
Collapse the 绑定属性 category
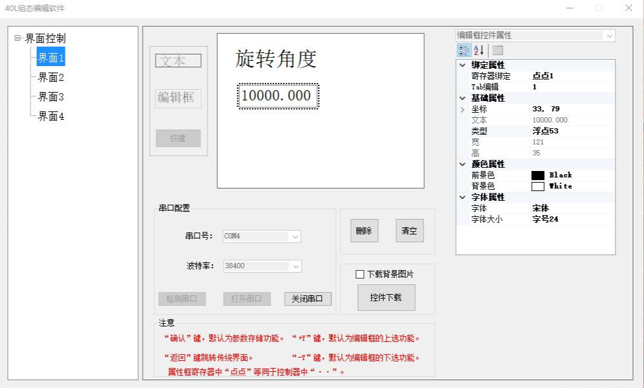point(462,65)
